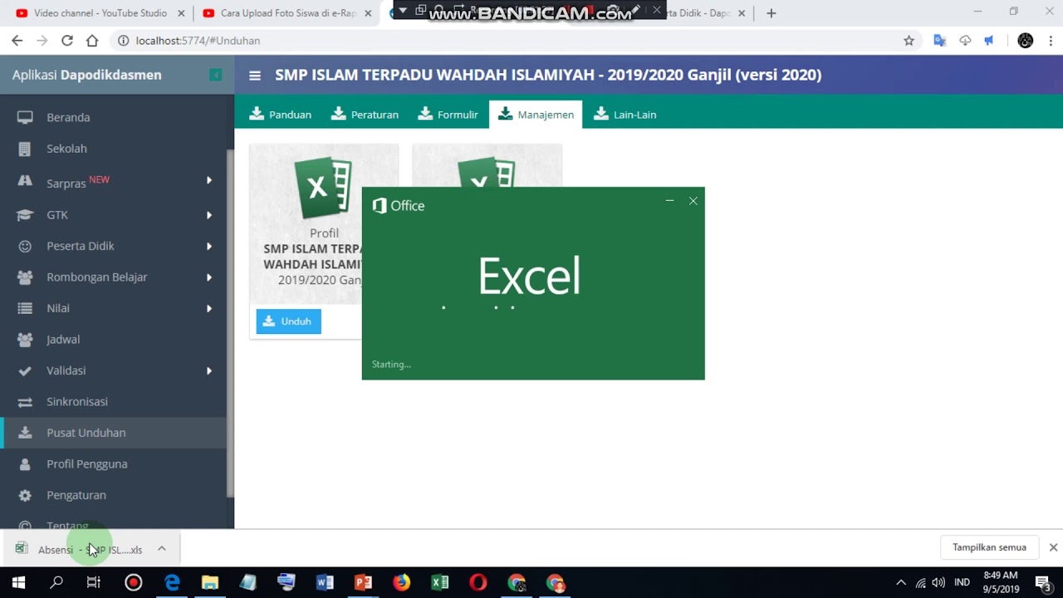Open Microsoft Word from the taskbar
This screenshot has width=1063, height=598.
pyautogui.click(x=325, y=582)
